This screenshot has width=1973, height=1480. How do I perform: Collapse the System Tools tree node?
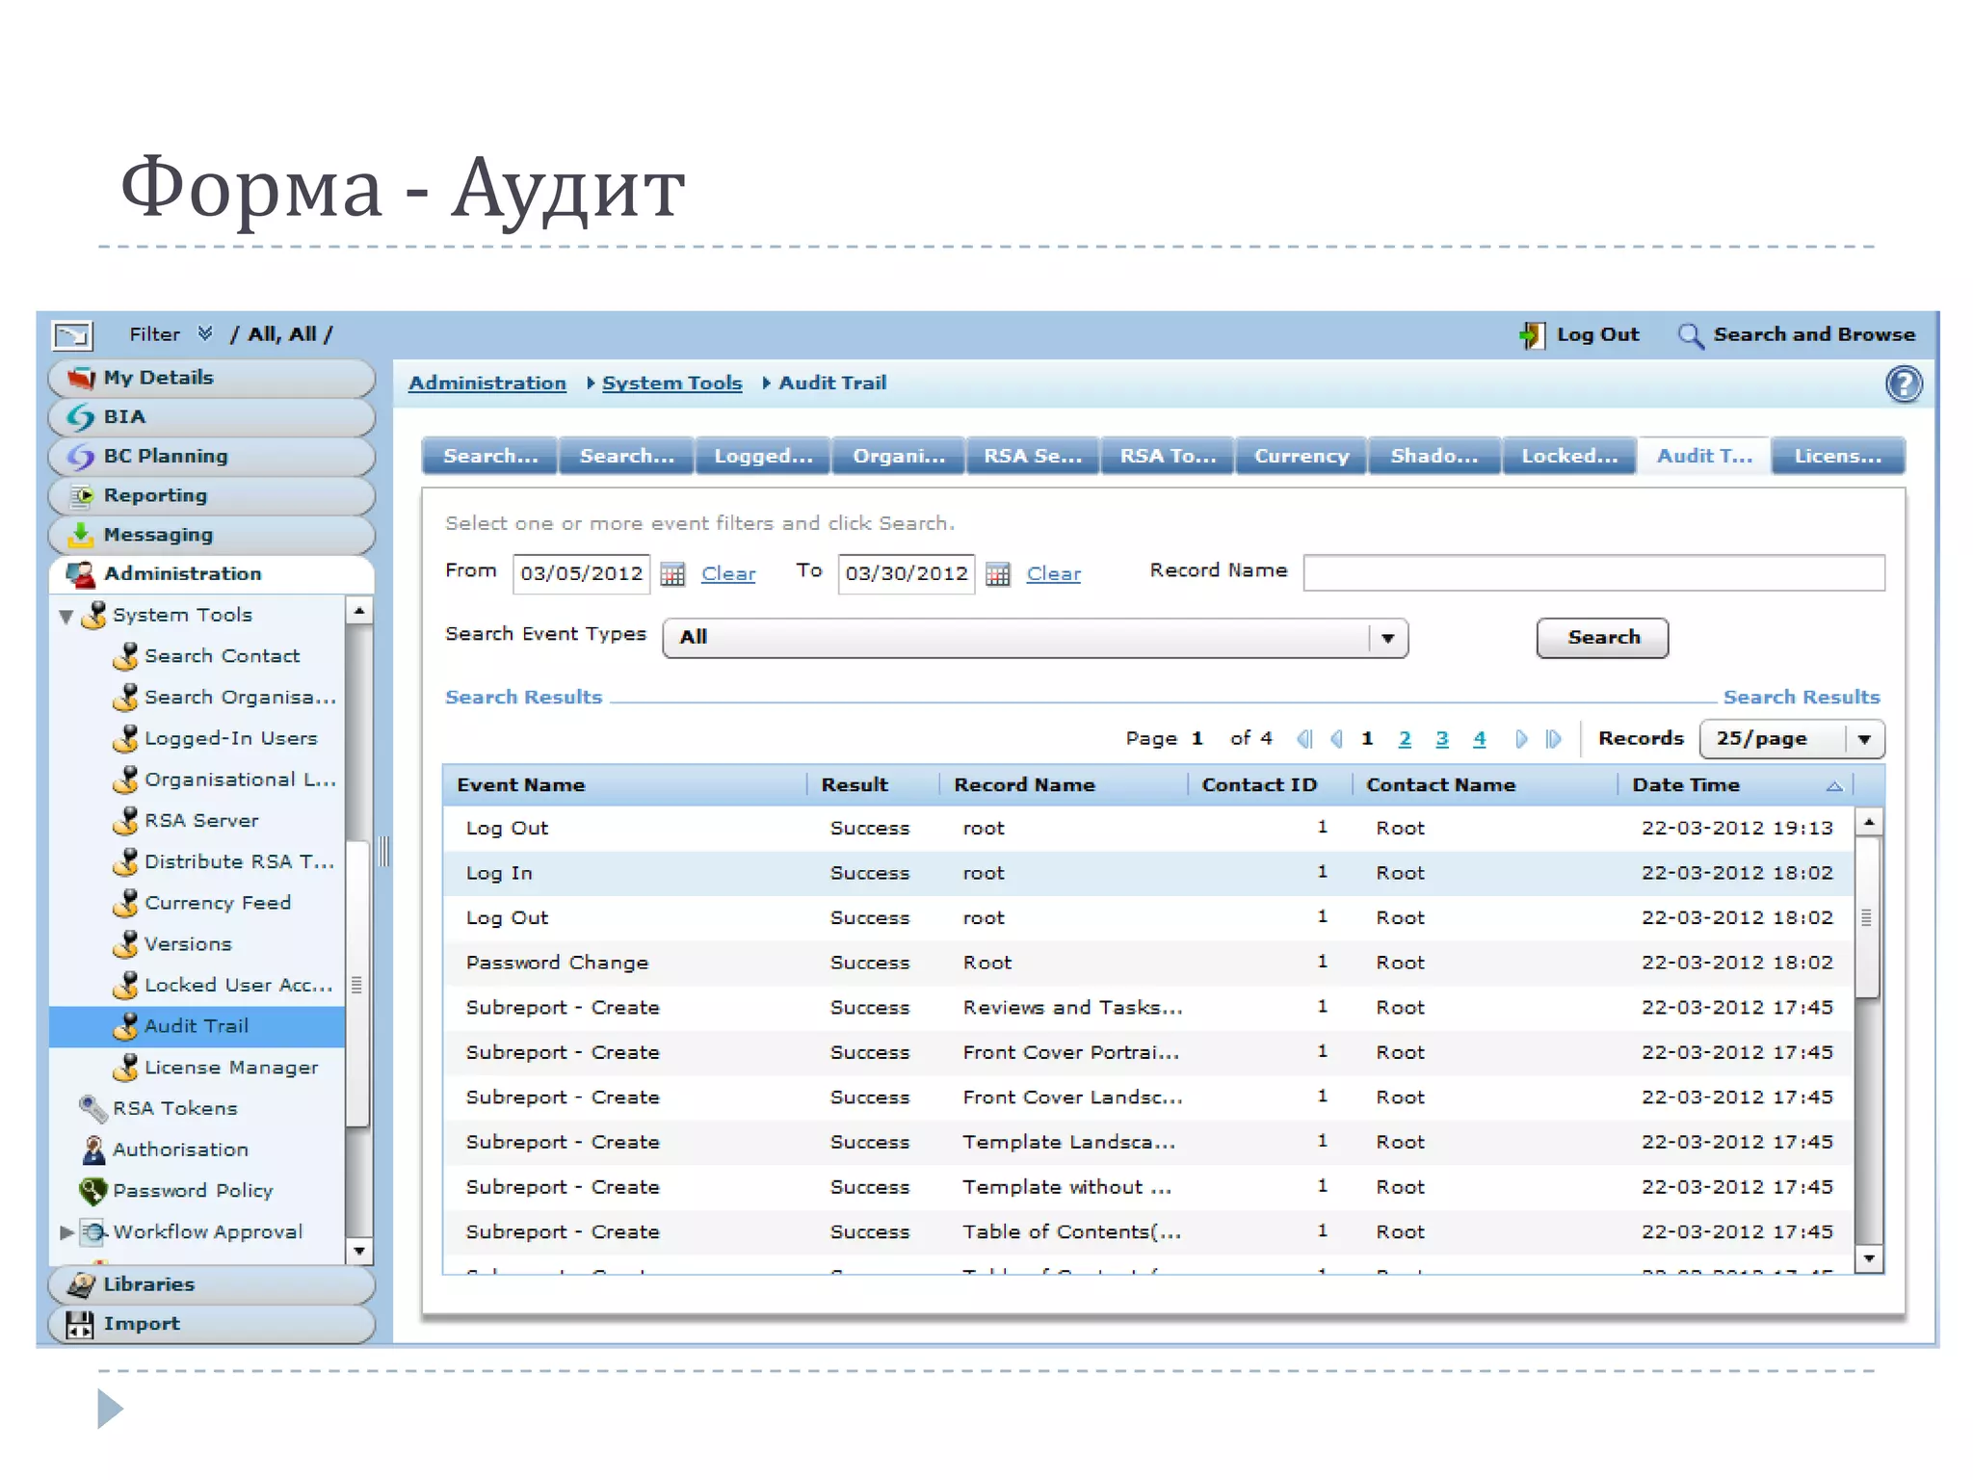tap(66, 616)
